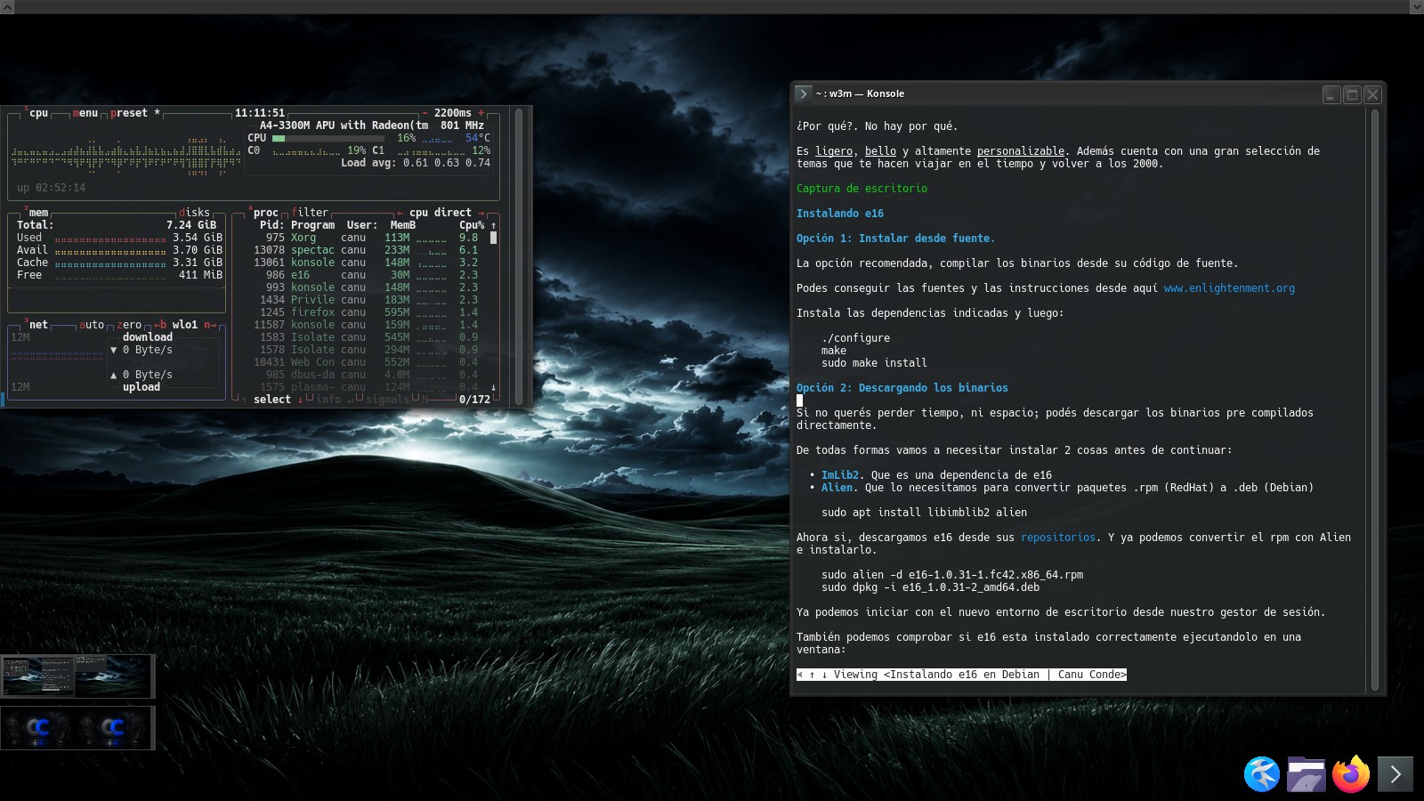Follow the 'Alien' link in the bullet list
The width and height of the screenshot is (1424, 801).
(837, 488)
